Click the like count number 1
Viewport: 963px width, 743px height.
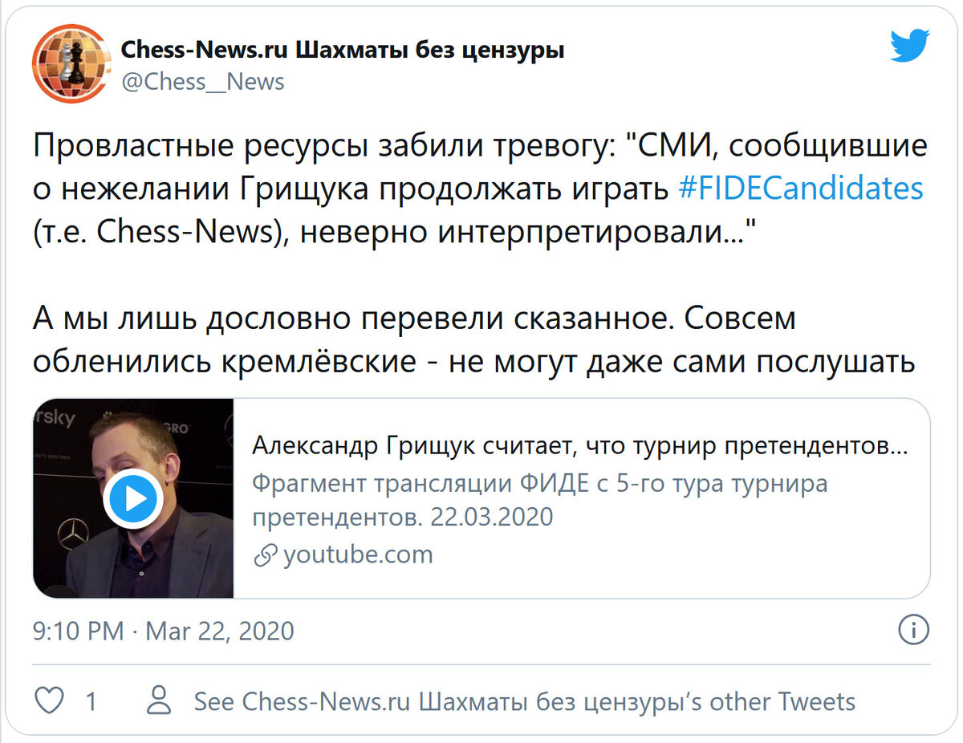(x=91, y=702)
